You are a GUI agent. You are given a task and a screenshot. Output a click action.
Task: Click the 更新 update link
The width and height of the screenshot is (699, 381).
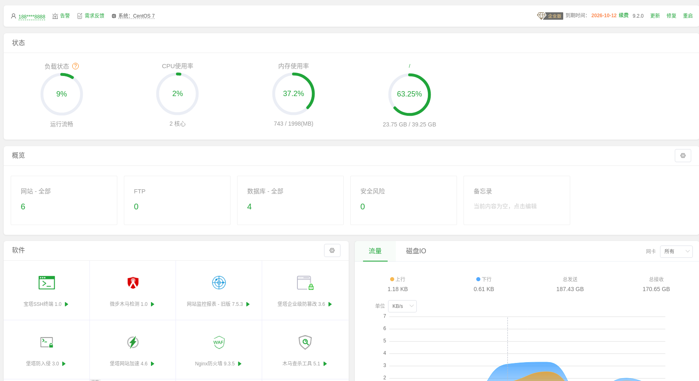pyautogui.click(x=655, y=16)
